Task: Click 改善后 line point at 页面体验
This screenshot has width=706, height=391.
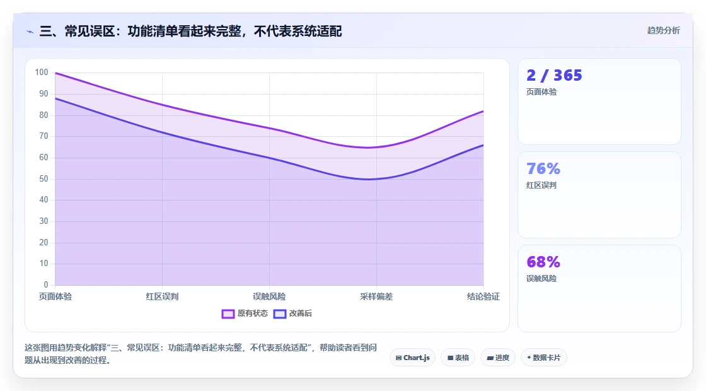Action: 55,98
